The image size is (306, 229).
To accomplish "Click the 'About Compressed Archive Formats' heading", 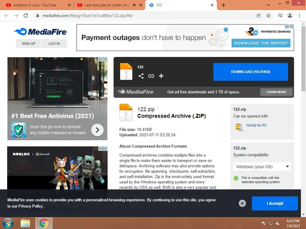I will click(x=153, y=146).
